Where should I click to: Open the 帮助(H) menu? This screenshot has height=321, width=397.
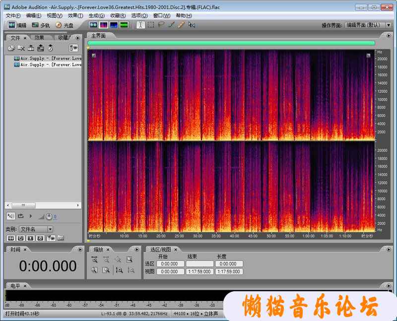point(184,15)
